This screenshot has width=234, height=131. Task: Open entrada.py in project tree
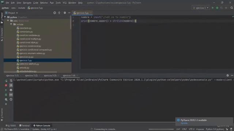[x=24, y=68]
